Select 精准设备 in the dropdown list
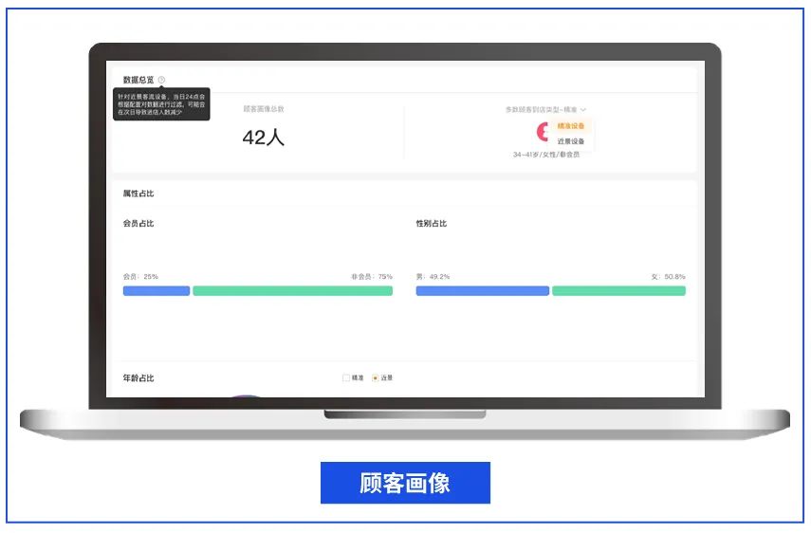This screenshot has width=811, height=533. (570, 125)
